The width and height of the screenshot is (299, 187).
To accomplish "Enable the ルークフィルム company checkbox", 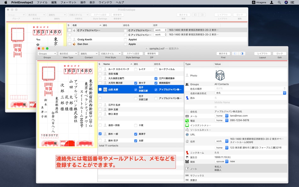I will tap(156, 69).
